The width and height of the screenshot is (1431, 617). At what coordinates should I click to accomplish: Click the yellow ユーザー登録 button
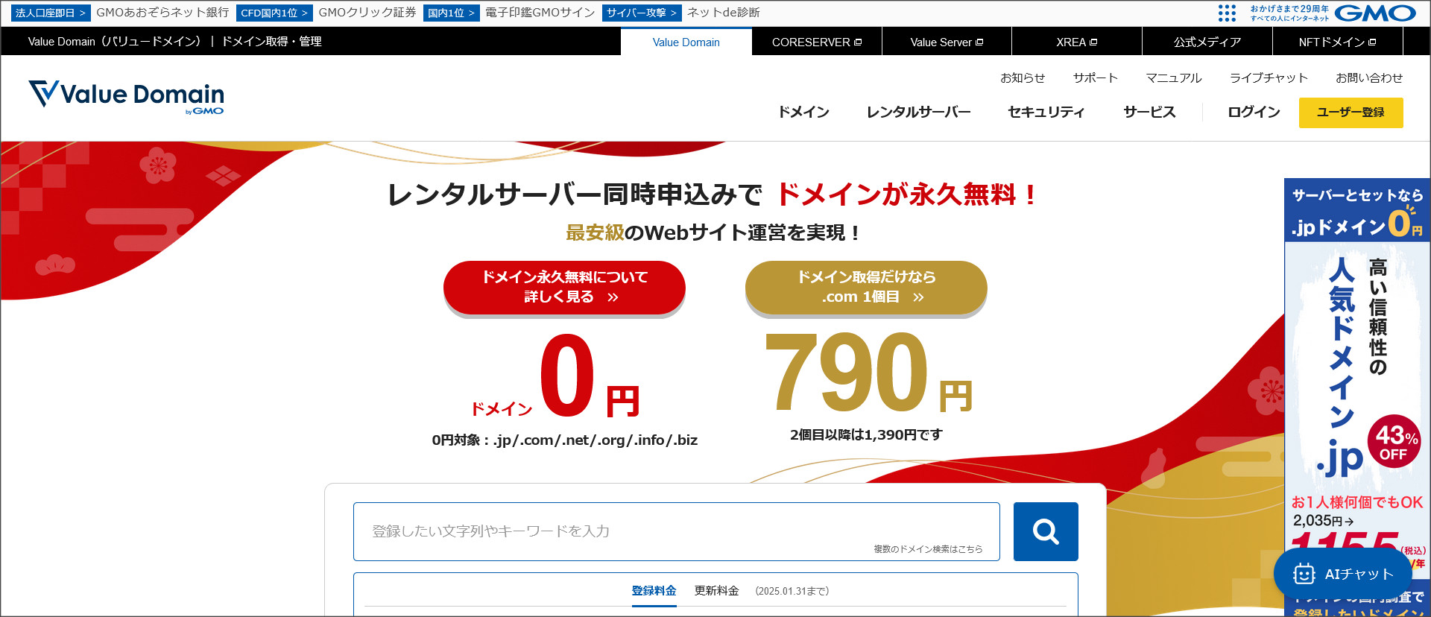pos(1351,113)
